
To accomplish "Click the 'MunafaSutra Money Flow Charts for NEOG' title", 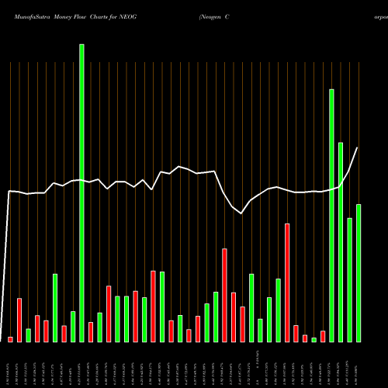I will [75, 17].
